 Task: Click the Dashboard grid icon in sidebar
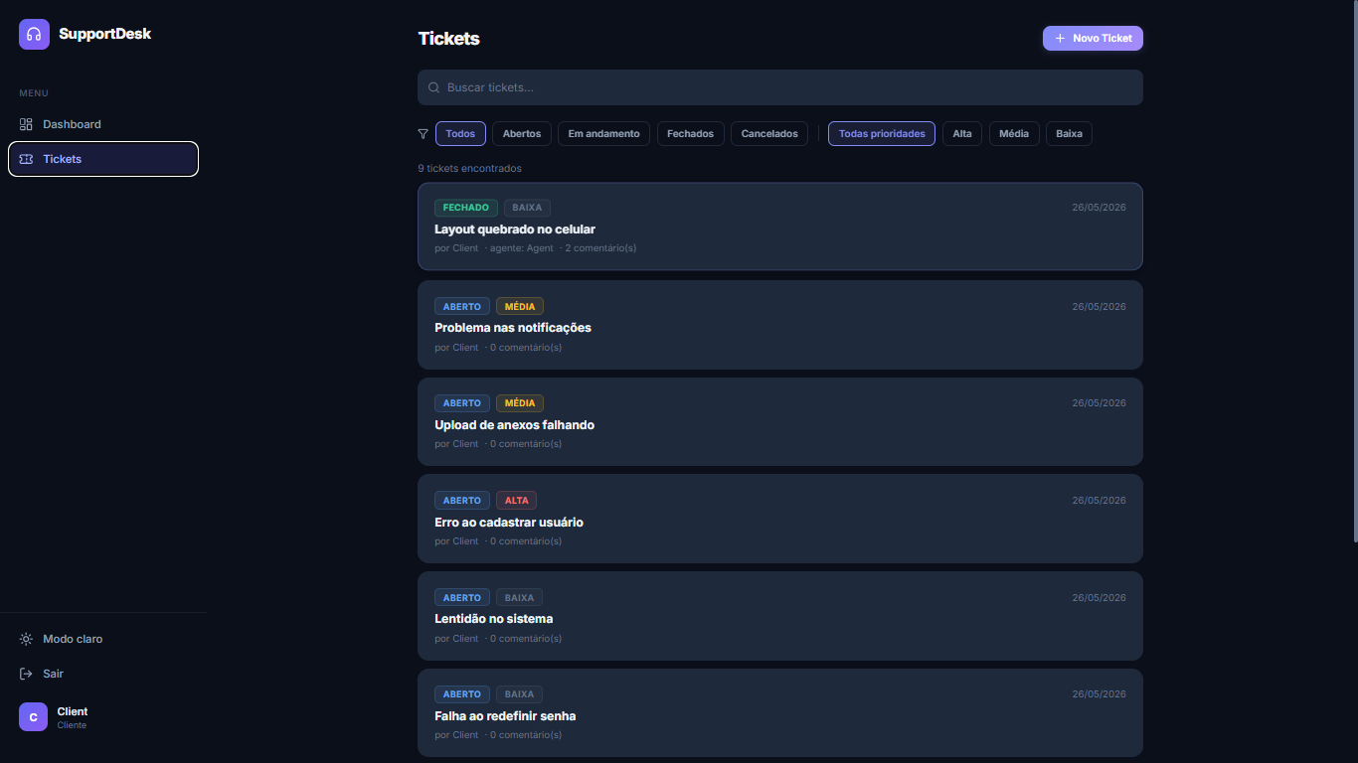pos(26,124)
